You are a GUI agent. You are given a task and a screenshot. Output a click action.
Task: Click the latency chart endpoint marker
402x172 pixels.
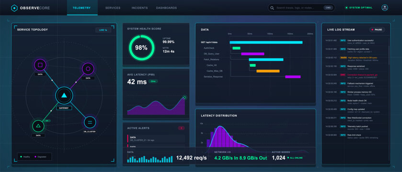(x=184, y=97)
